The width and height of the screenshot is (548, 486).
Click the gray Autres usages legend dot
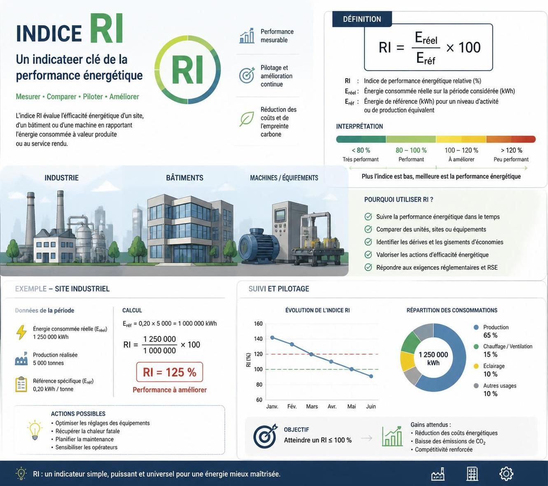[x=476, y=386]
